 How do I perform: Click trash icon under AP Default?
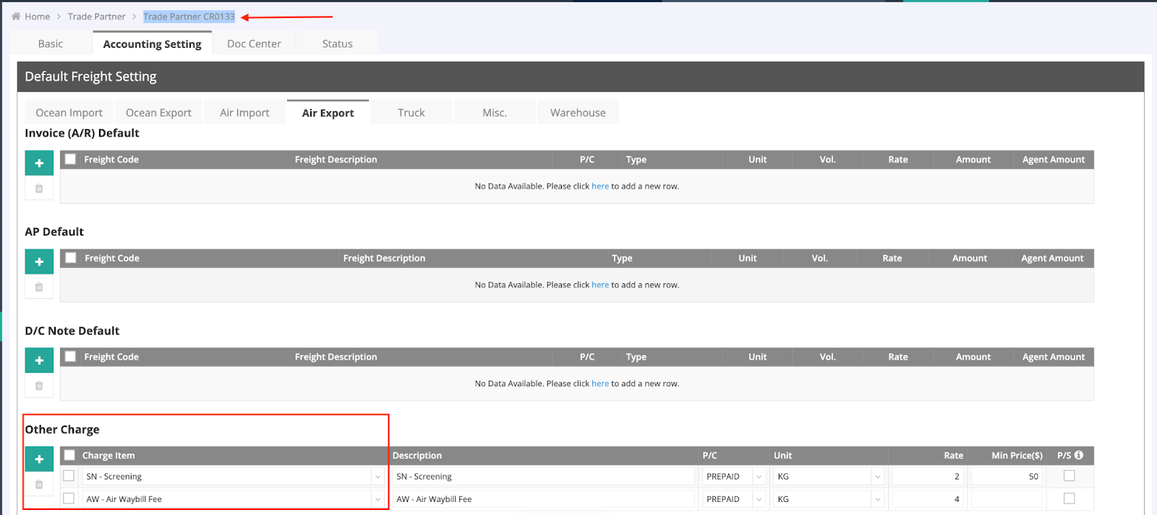[x=39, y=287]
